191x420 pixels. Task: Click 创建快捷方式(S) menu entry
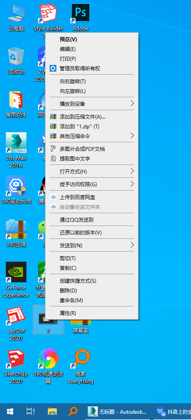click(92, 281)
